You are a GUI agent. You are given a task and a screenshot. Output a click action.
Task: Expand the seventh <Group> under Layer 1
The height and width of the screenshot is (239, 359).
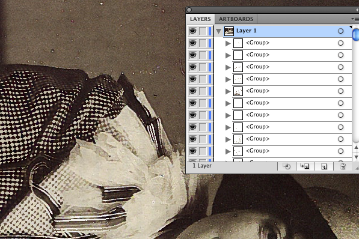click(x=228, y=115)
